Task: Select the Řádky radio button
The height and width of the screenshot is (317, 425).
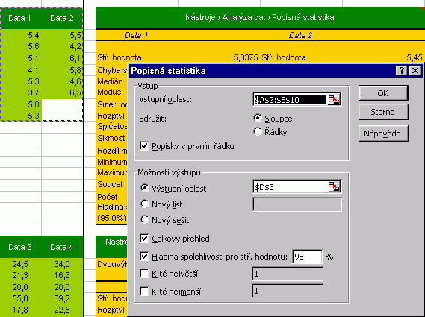Action: pos(258,132)
